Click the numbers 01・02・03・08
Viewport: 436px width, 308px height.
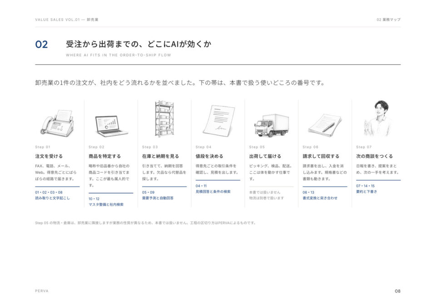tap(49, 192)
